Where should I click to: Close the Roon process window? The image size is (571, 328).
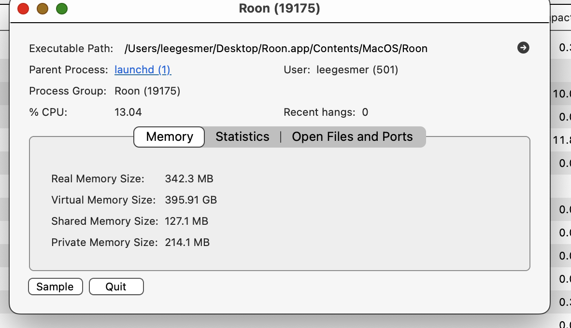(23, 9)
